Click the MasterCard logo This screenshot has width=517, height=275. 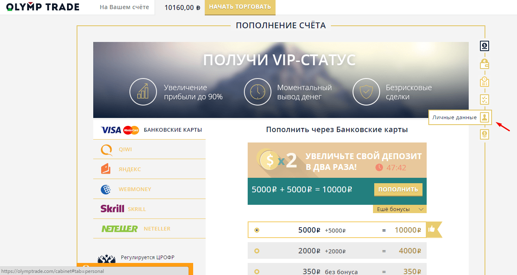pyautogui.click(x=131, y=130)
